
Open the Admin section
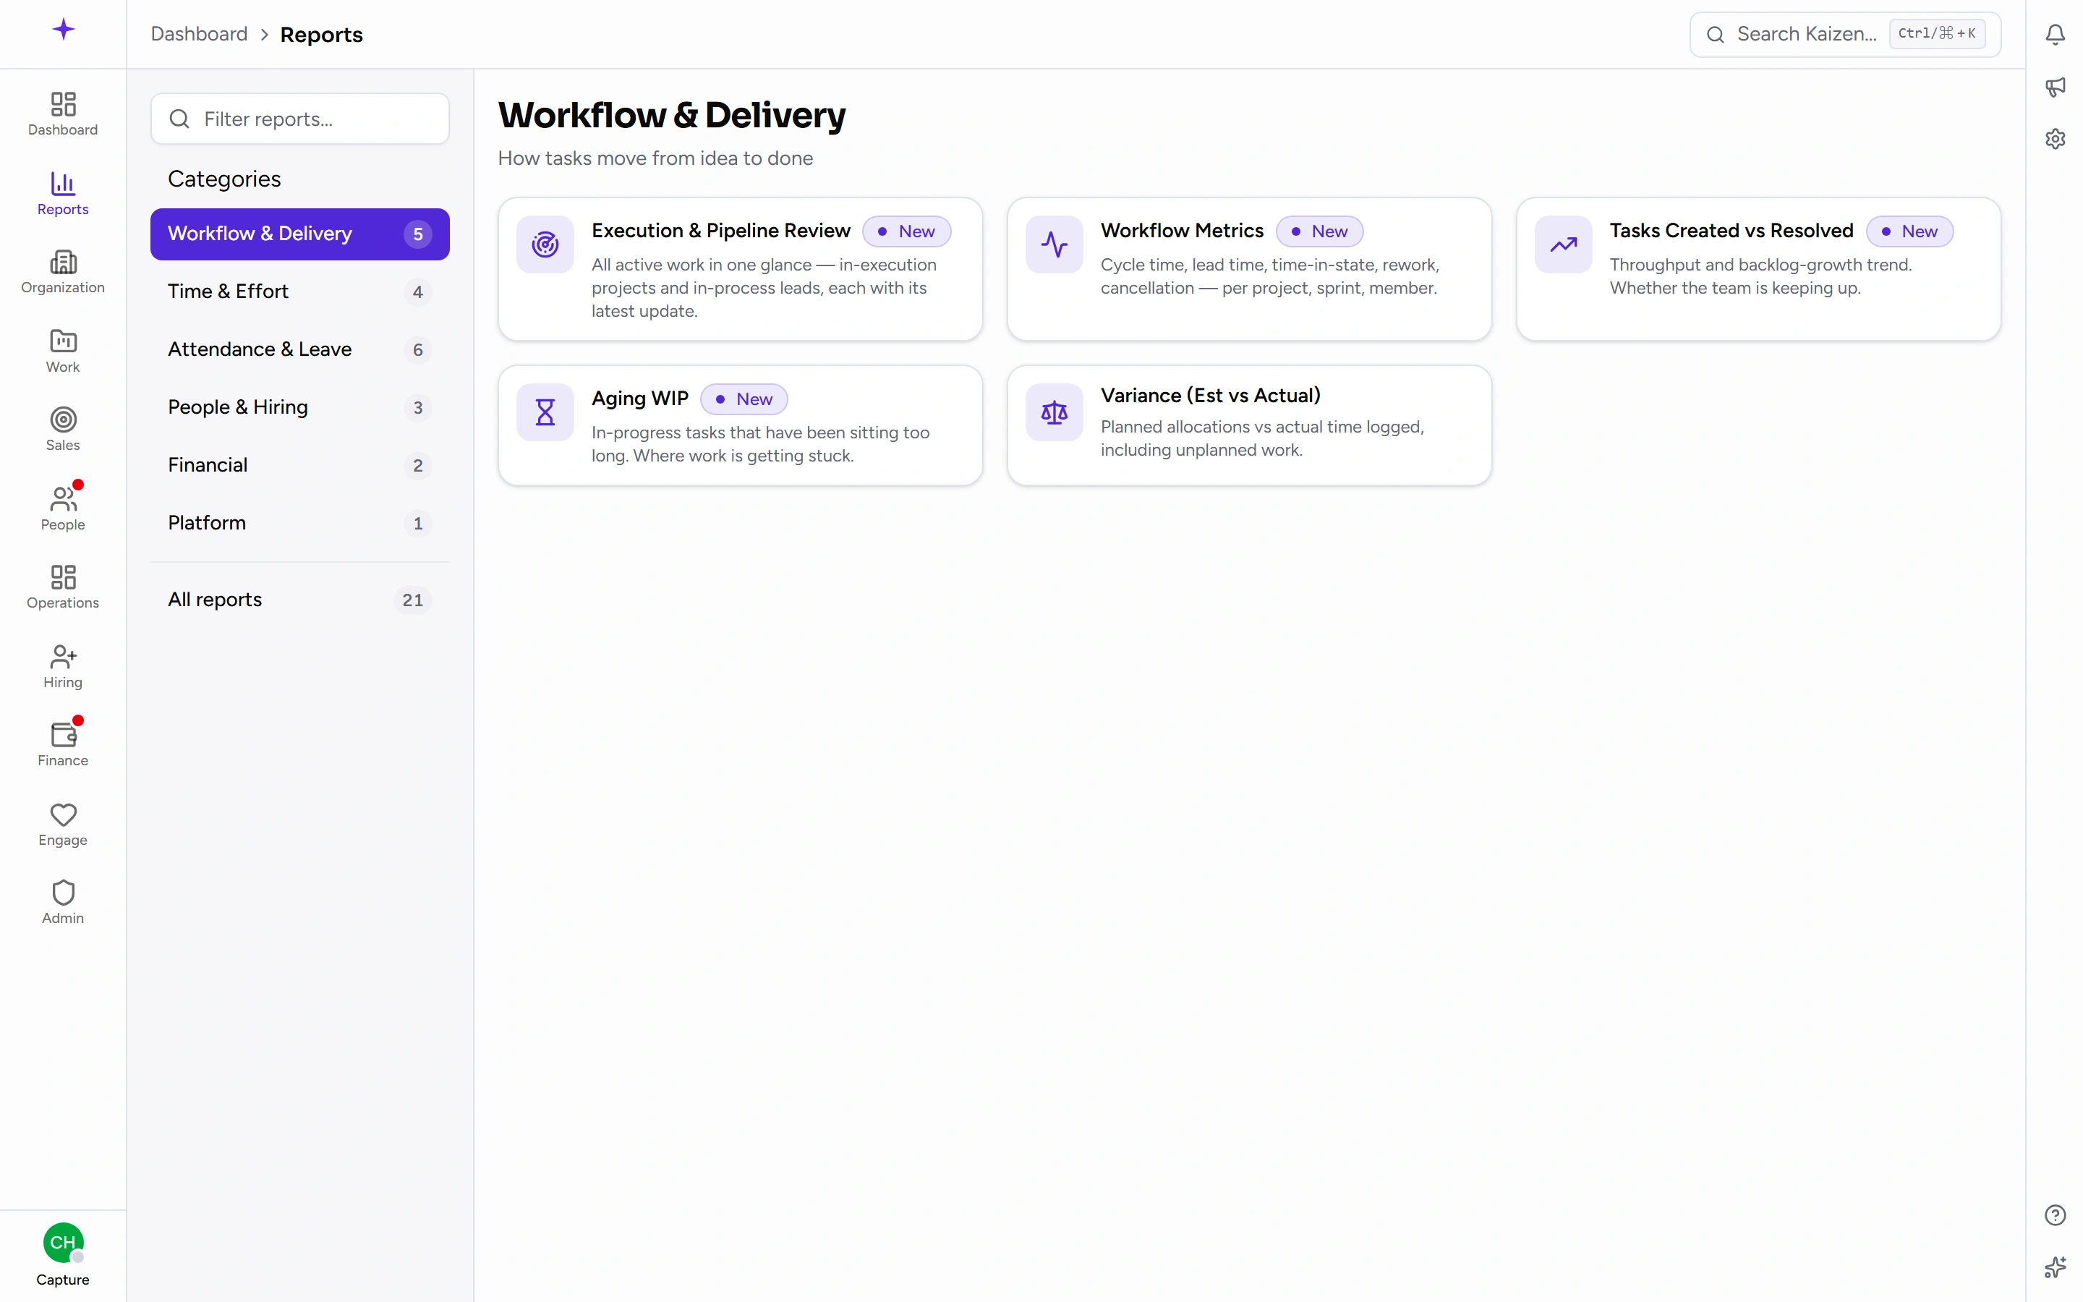tap(63, 903)
